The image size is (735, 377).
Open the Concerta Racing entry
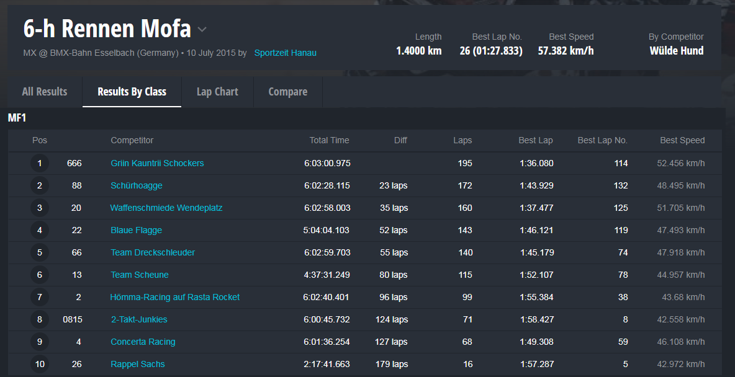click(143, 342)
